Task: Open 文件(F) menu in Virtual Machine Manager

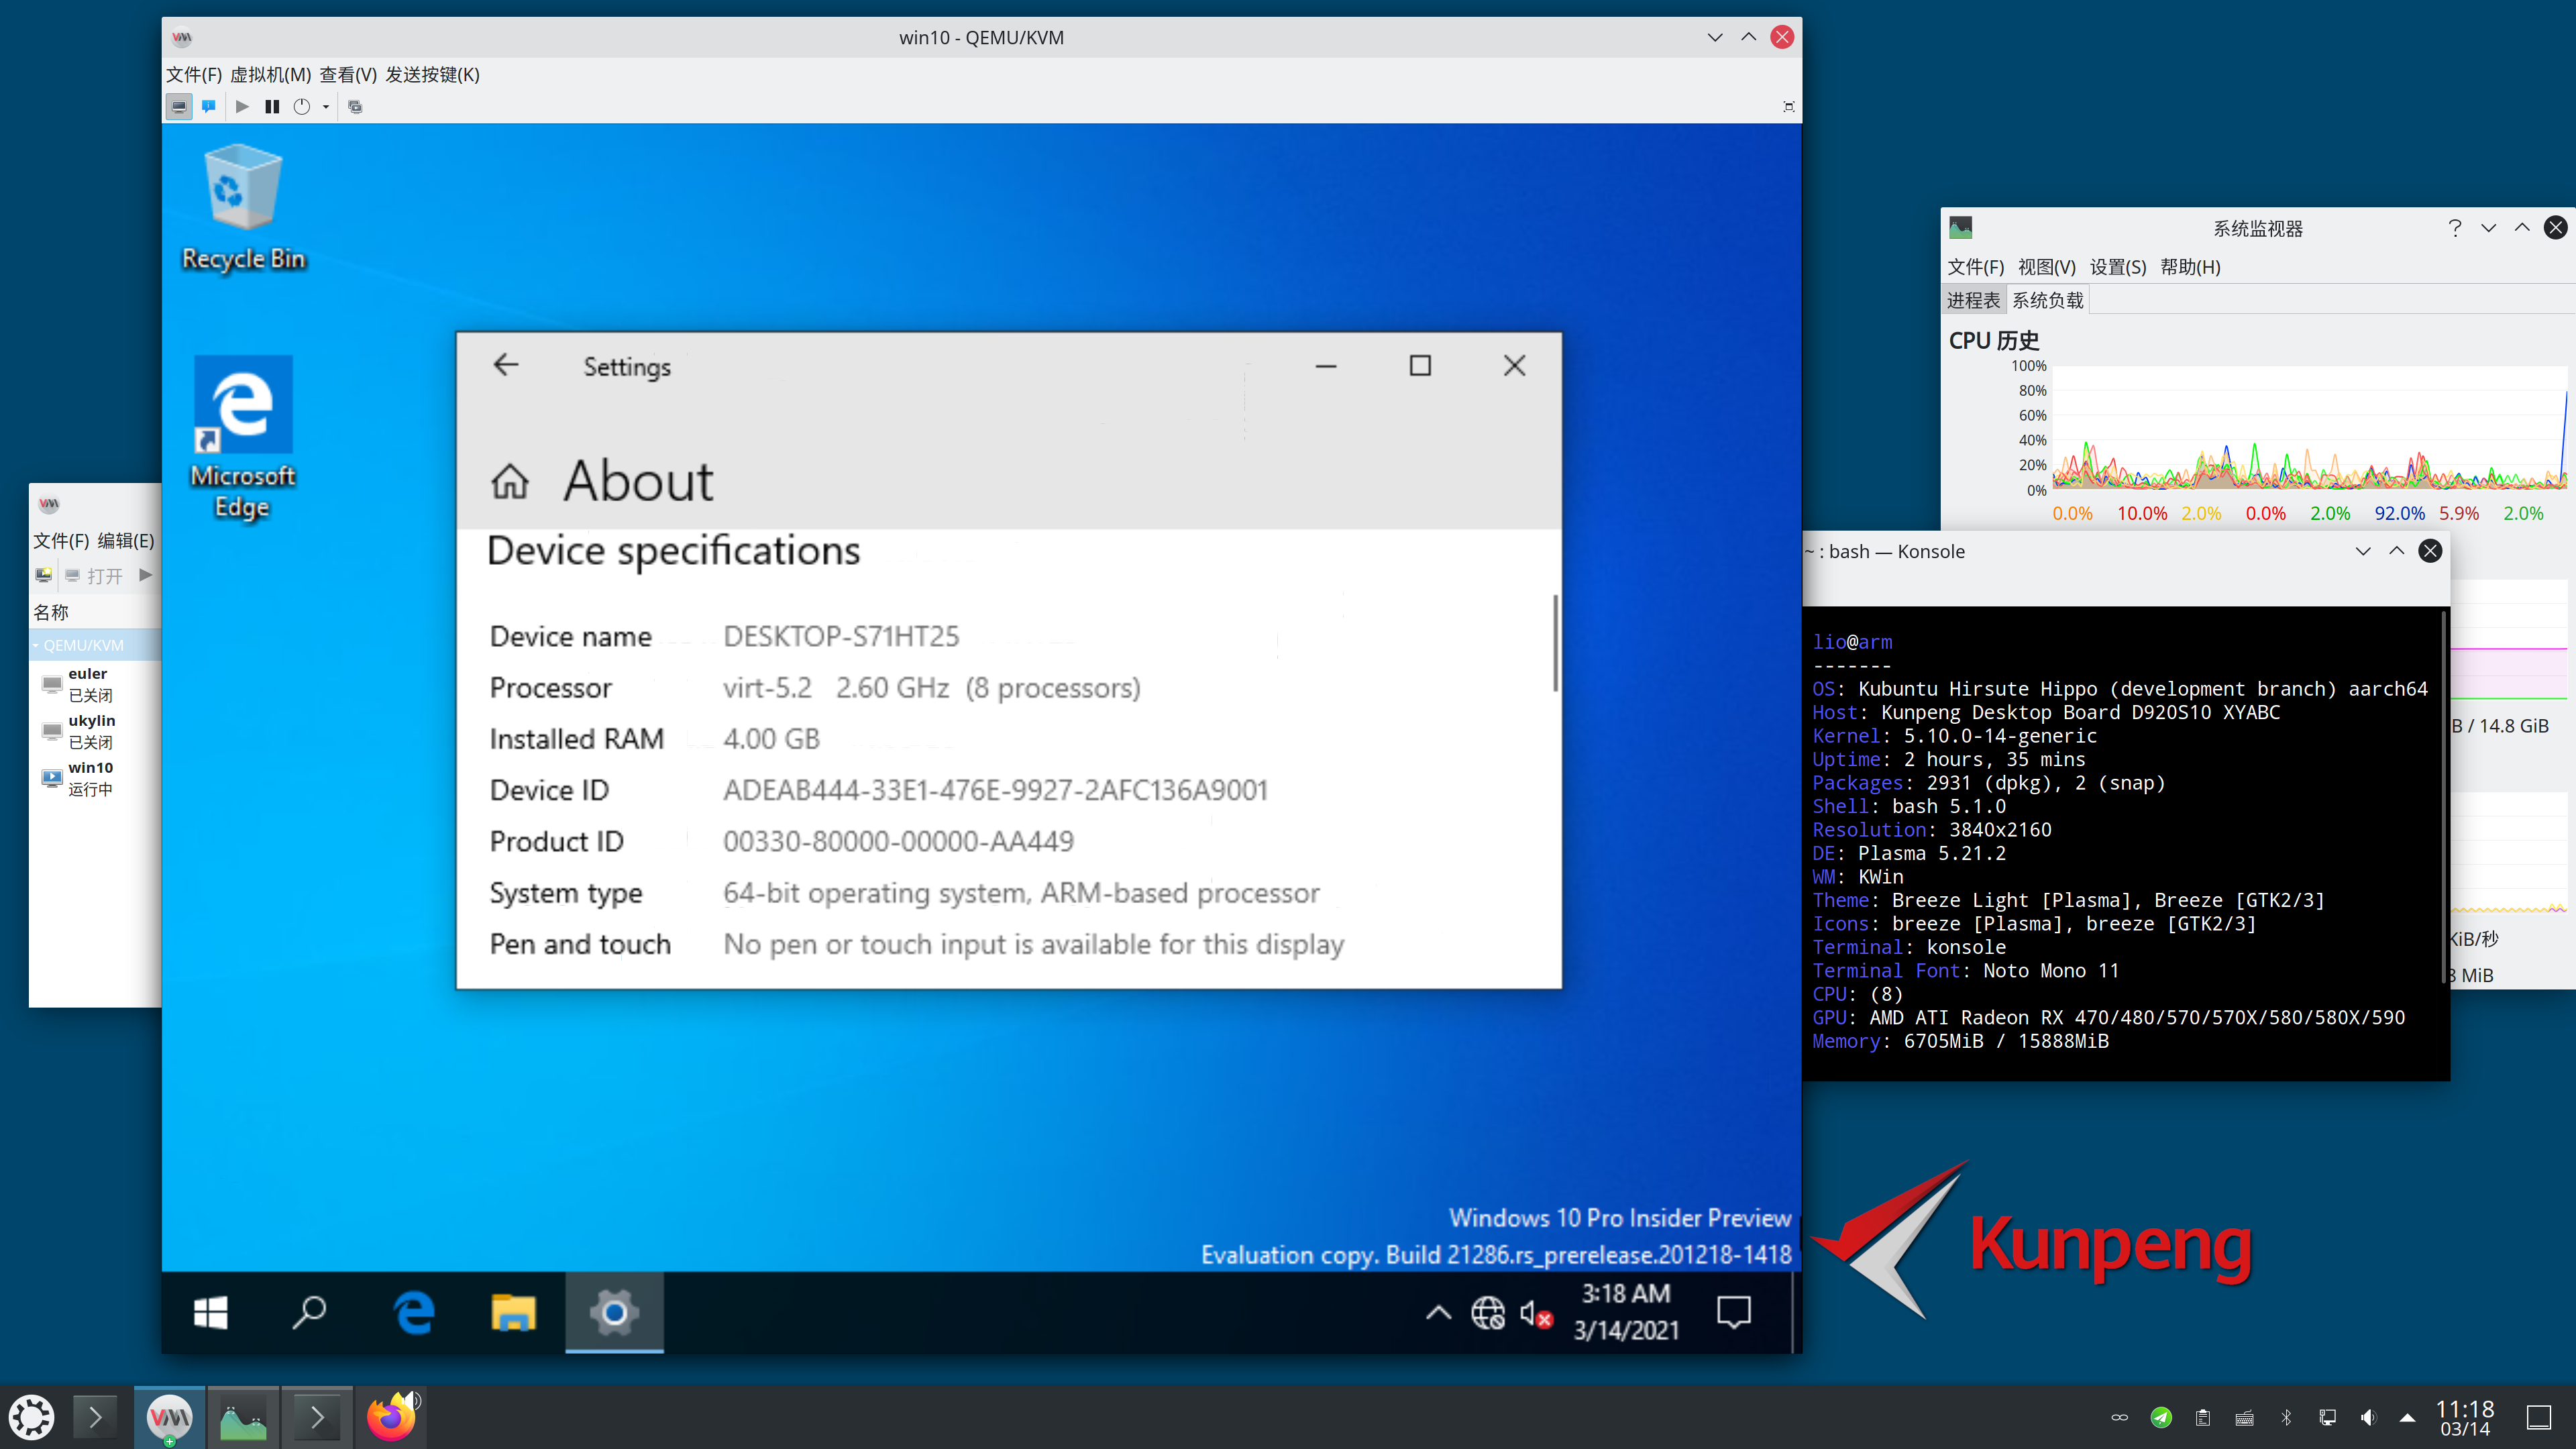Action: (x=61, y=541)
